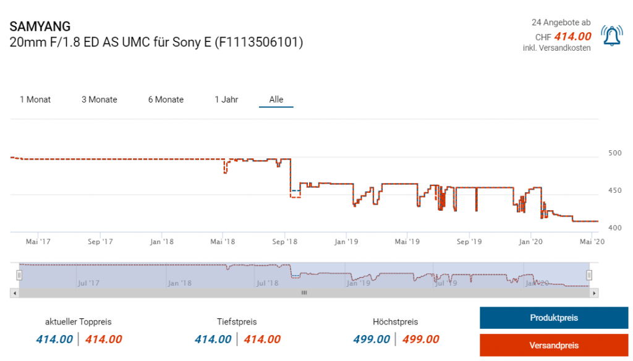Click the scrollbar center grip thumb
The width and height of the screenshot is (633, 361).
click(x=304, y=293)
